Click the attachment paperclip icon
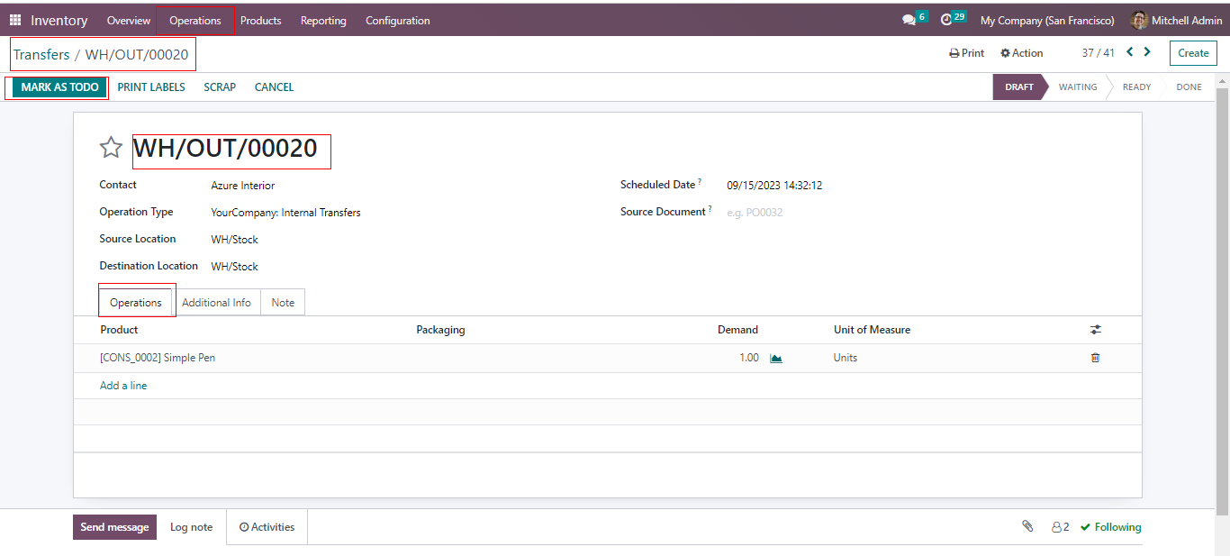Viewport: 1230px width, 556px height. 1027,526
